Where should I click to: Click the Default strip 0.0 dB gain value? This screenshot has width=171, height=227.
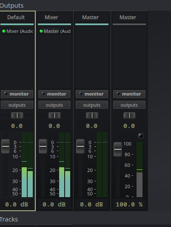17,204
